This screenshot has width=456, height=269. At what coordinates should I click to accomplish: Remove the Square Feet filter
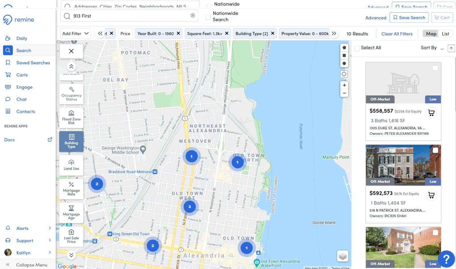point(227,33)
